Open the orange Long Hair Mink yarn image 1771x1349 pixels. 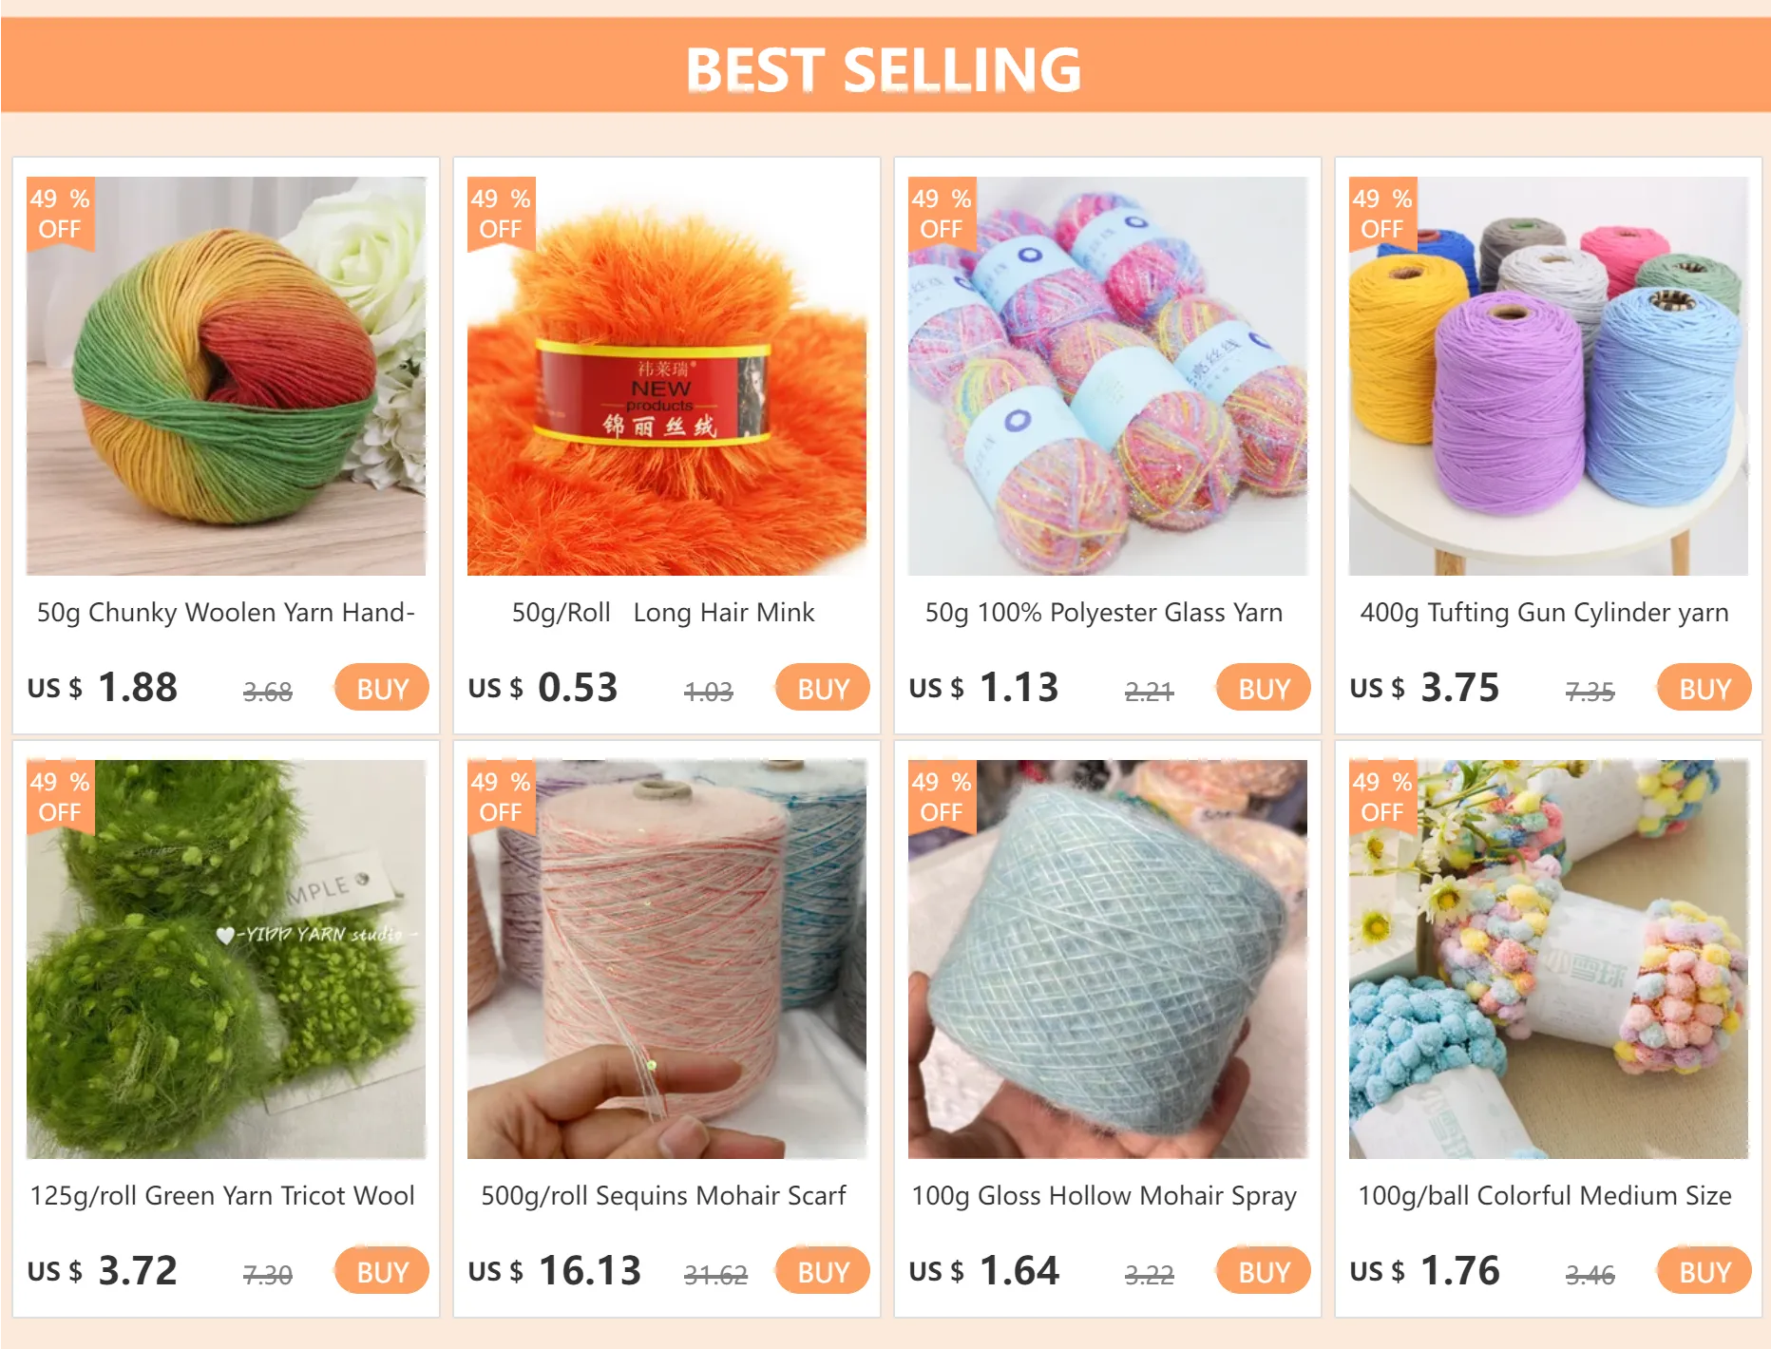[x=667, y=376]
